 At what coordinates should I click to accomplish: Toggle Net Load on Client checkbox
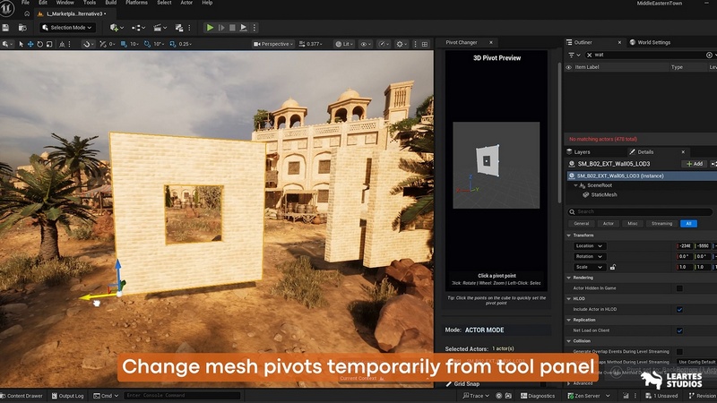[679, 330]
